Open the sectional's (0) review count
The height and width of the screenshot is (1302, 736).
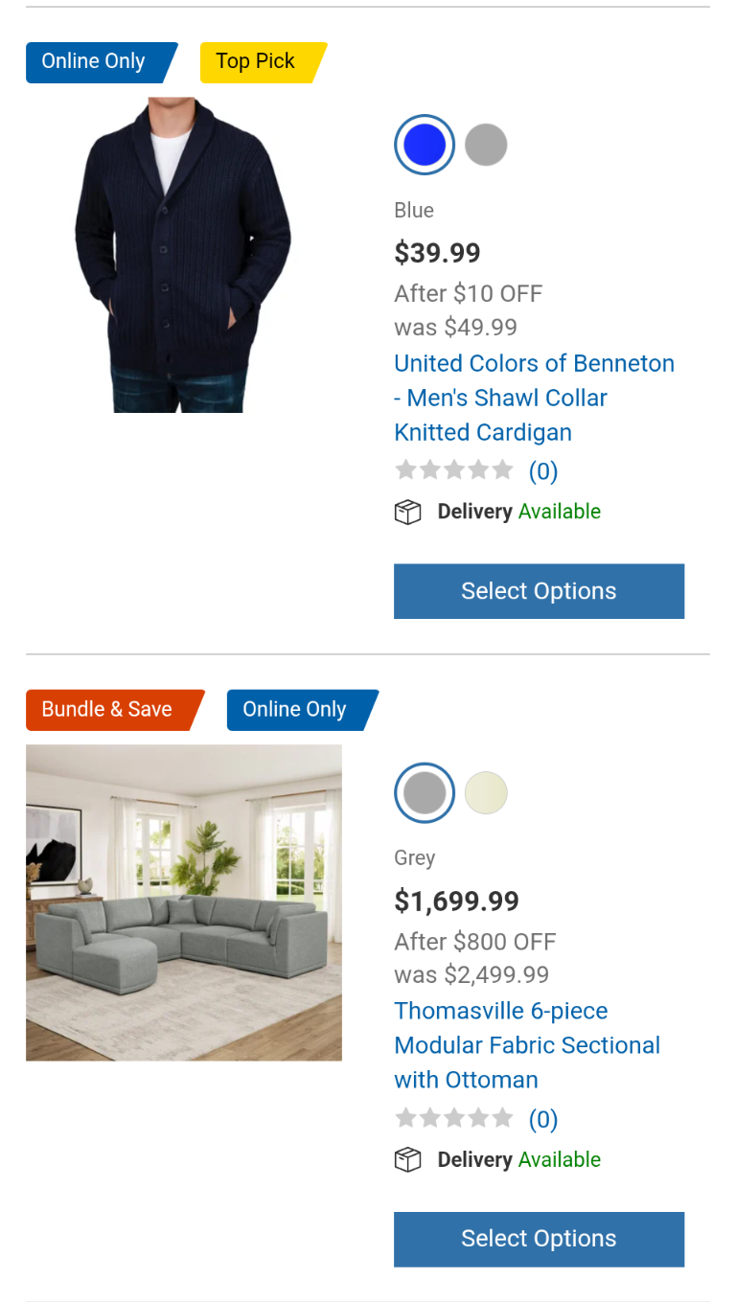543,1119
